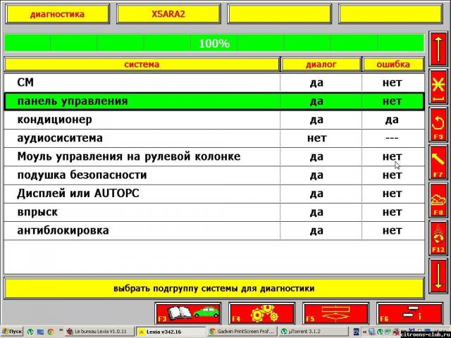Select the кондиционер row
Screen dimensions: 451x338
214,120
